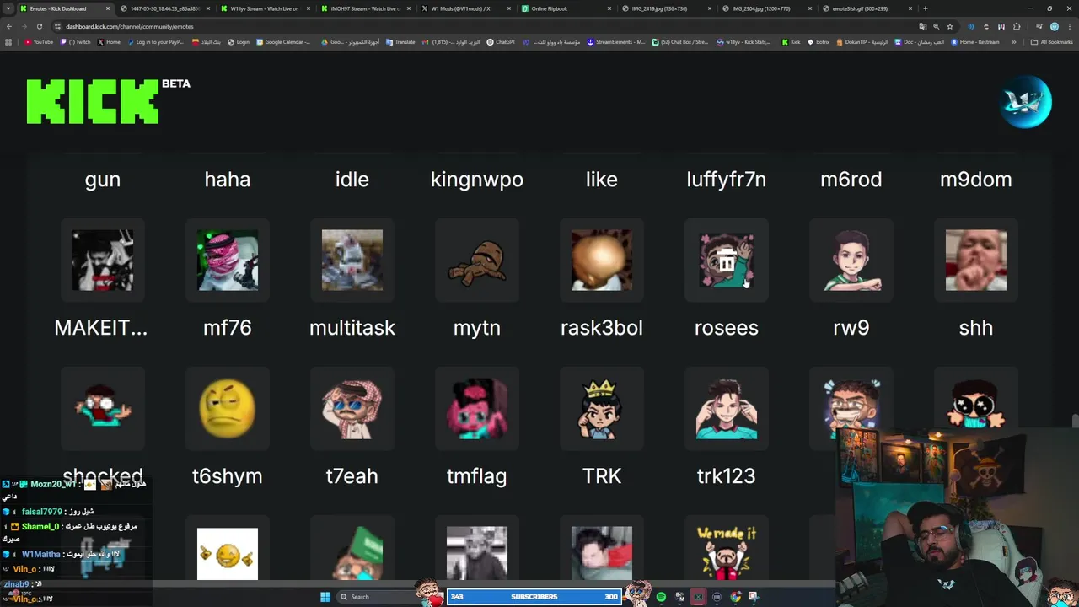
Task: Select the t6shym yellow face emote
Action: (228, 408)
